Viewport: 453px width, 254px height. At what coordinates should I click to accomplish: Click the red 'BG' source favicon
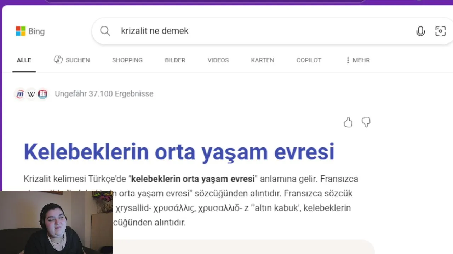click(x=42, y=94)
